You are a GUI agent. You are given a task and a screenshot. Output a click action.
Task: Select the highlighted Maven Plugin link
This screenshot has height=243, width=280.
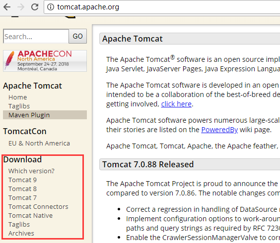tap(45, 115)
